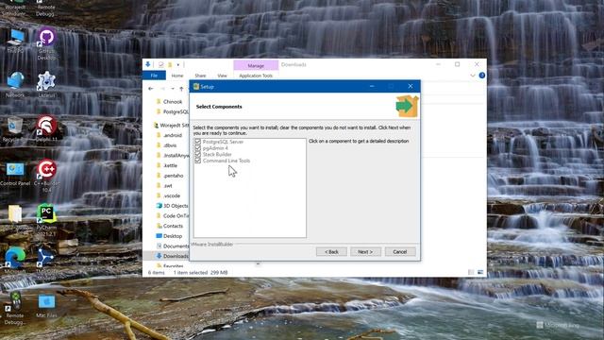Click the quick access Properties icon
Viewport: 604px width, 340px height.
[161, 64]
